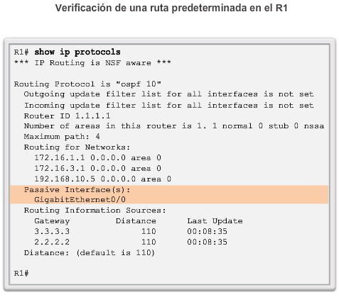Click the gateway '2.2.2.2' entry
This screenshot has width=339, height=297.
coord(52,242)
